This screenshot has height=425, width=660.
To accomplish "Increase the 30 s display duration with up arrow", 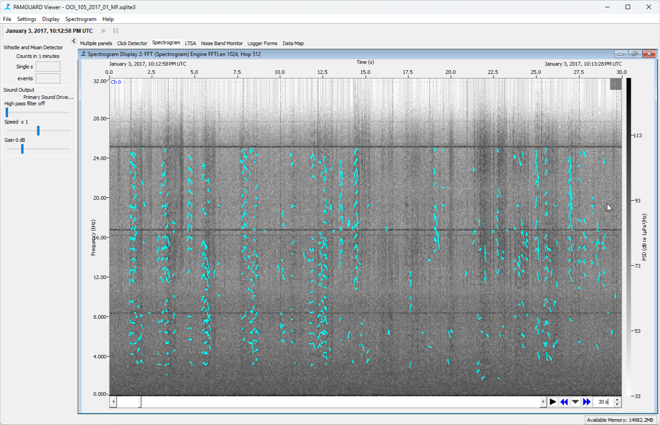I will tap(617, 399).
